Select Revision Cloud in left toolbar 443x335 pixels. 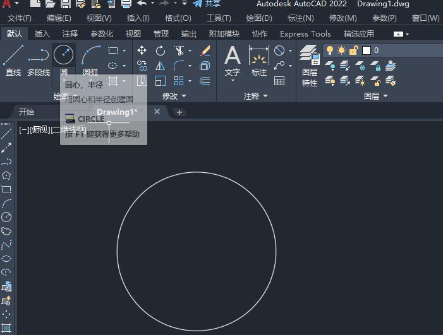6,231
